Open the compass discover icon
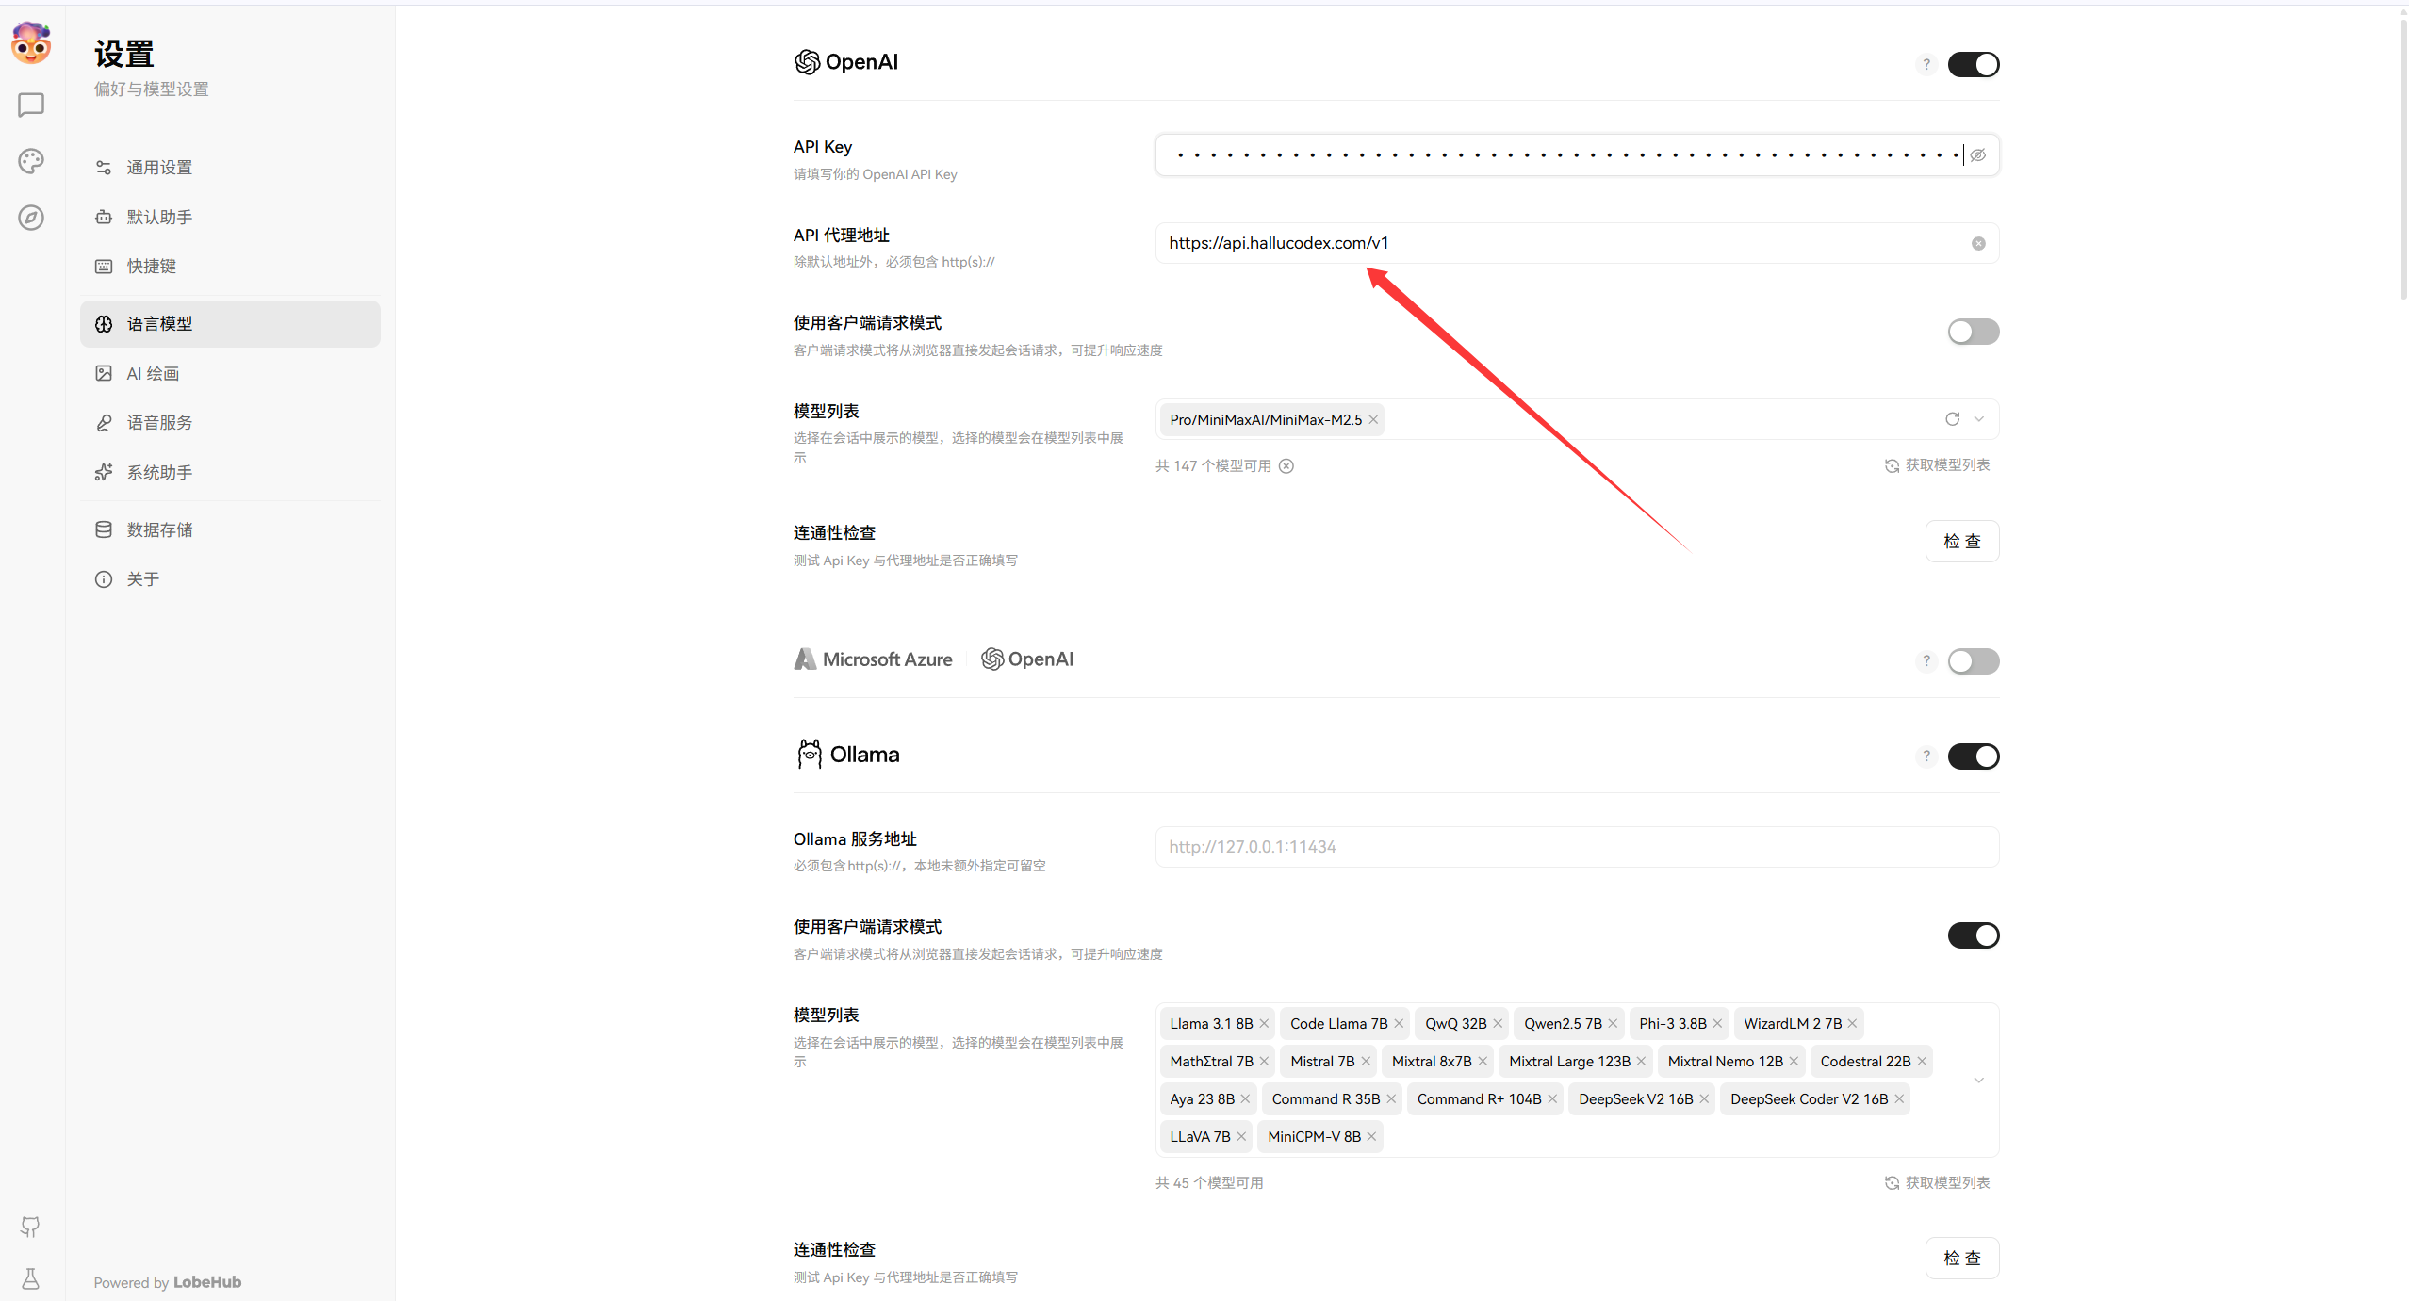The height and width of the screenshot is (1301, 2409). click(x=31, y=218)
